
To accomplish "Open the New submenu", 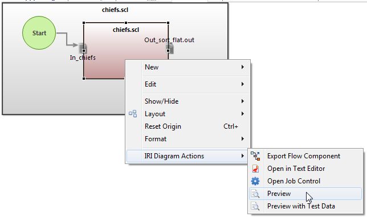I will tap(187, 67).
